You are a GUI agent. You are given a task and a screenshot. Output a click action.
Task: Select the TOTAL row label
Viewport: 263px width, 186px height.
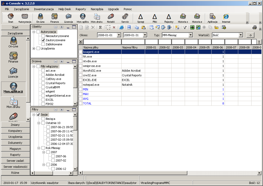87,103
